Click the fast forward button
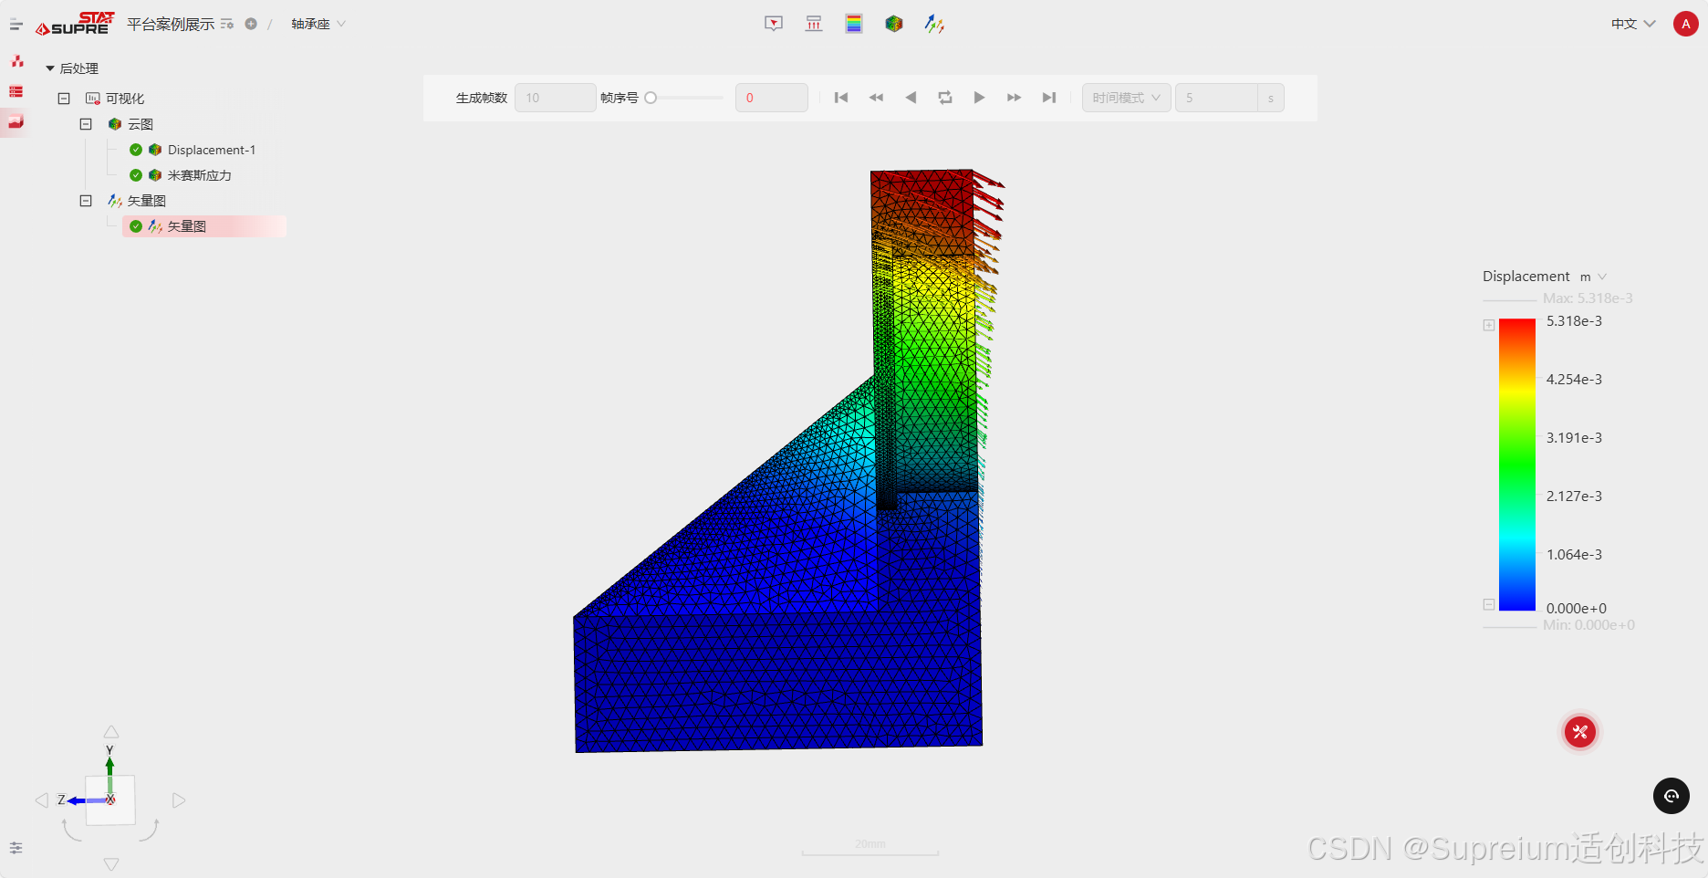This screenshot has height=878, width=1708. pyautogui.click(x=1014, y=98)
